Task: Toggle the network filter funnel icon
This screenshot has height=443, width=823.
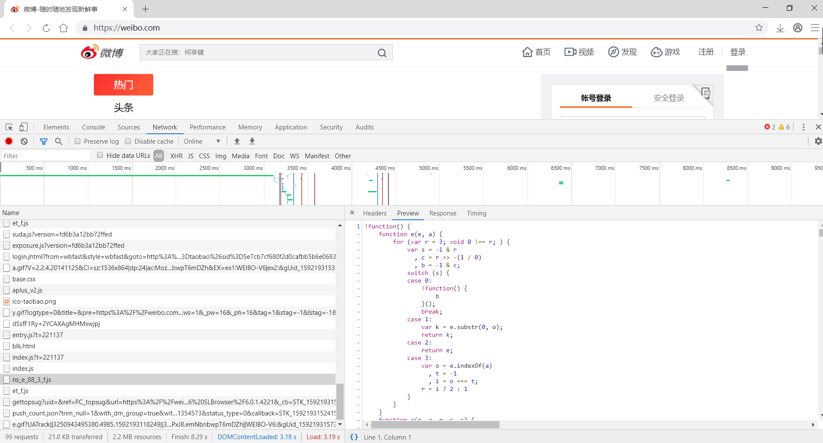Action: pyautogui.click(x=43, y=141)
